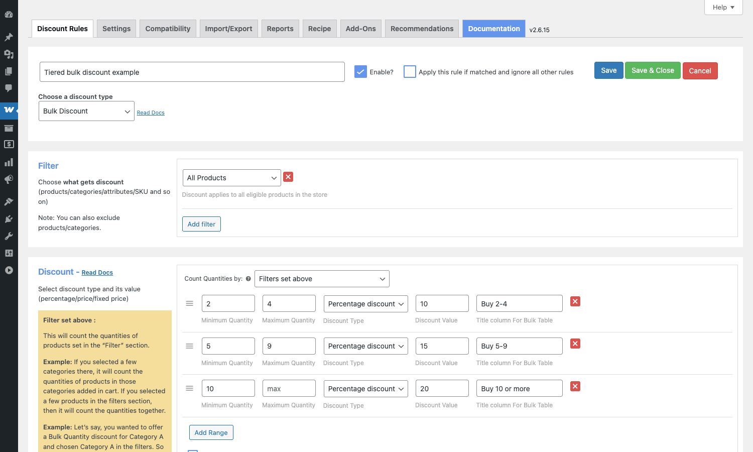Open the WooCommerce sidebar icon
The image size is (753, 452).
(9, 109)
